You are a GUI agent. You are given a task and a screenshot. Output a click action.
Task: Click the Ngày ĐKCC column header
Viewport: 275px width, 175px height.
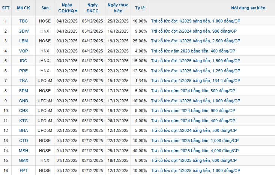pyautogui.click(x=92, y=8)
